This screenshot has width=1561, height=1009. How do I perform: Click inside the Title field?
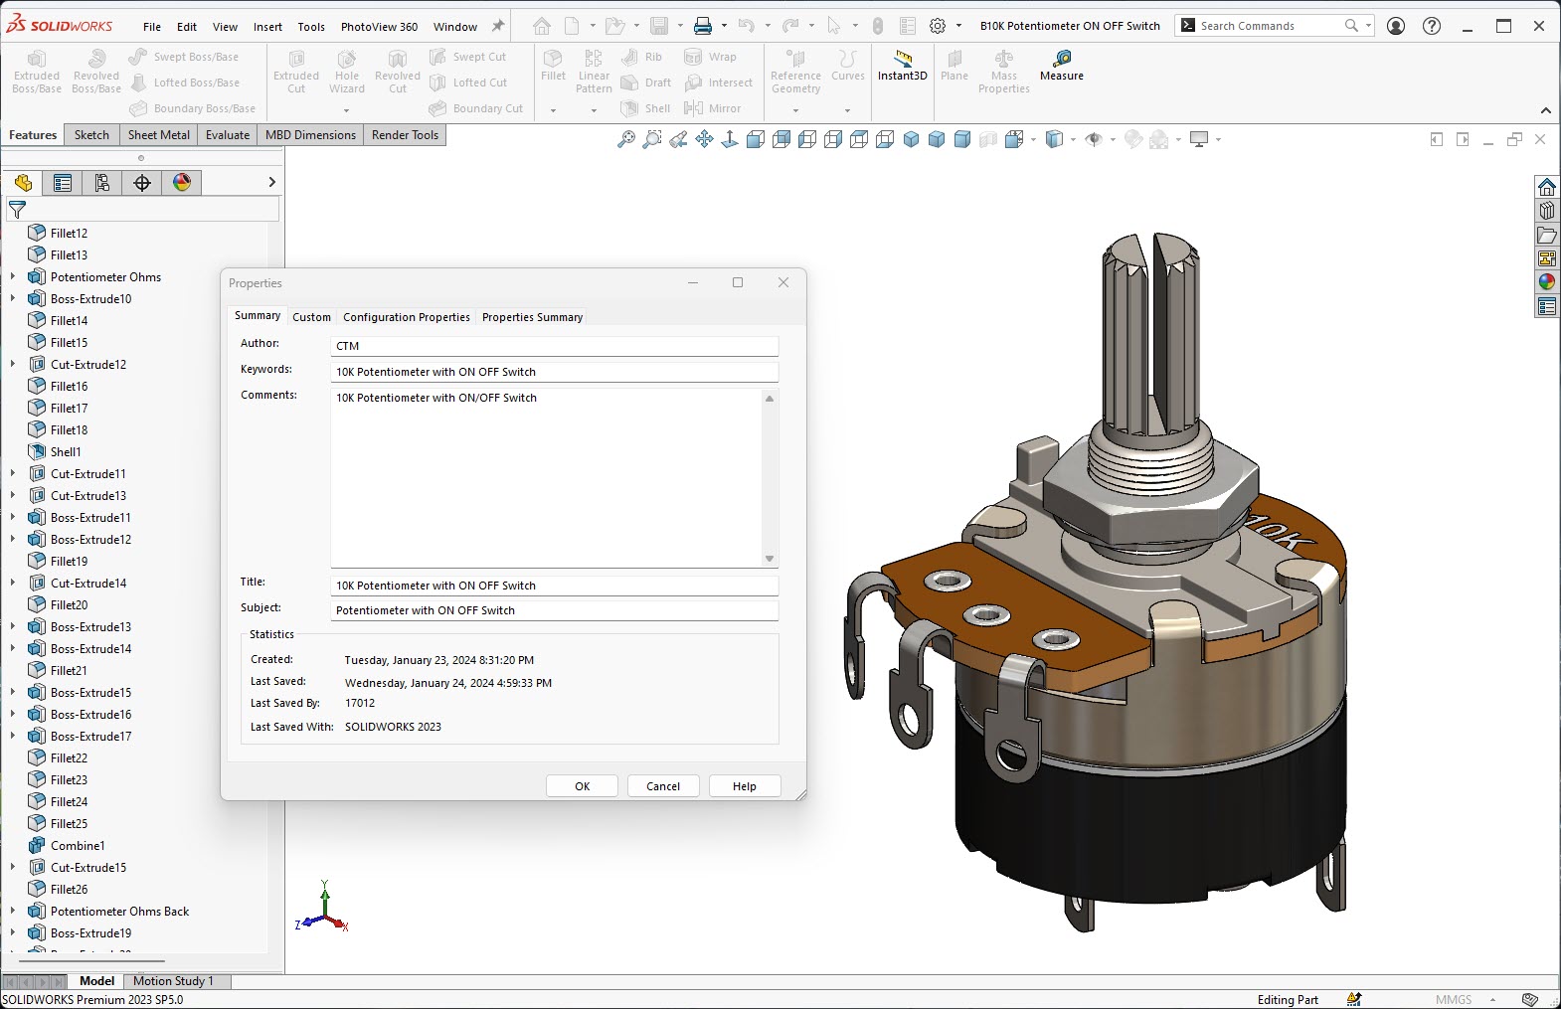554,586
